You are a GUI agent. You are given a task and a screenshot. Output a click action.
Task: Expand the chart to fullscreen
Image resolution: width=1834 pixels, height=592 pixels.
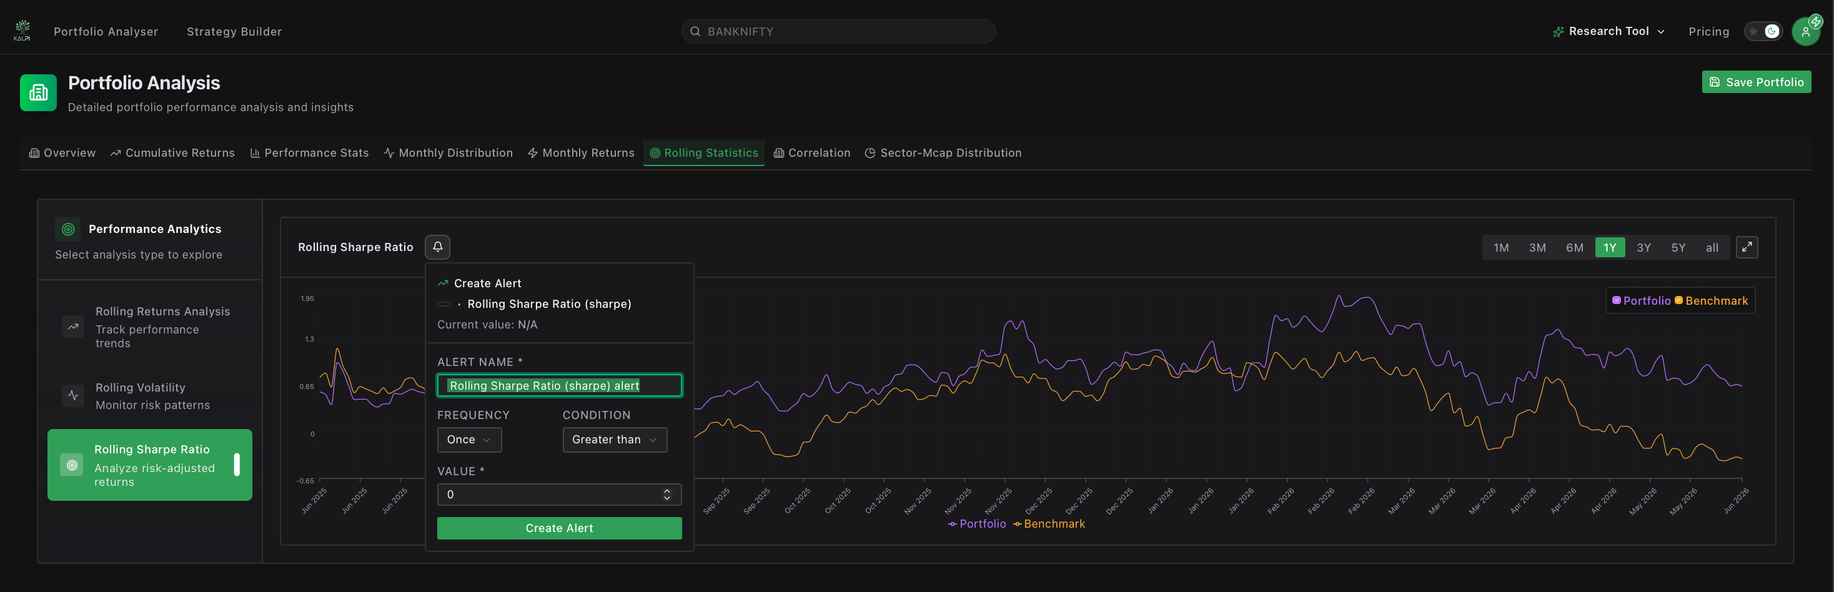tap(1747, 248)
